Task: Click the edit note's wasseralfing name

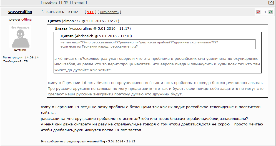Action: 96,142
